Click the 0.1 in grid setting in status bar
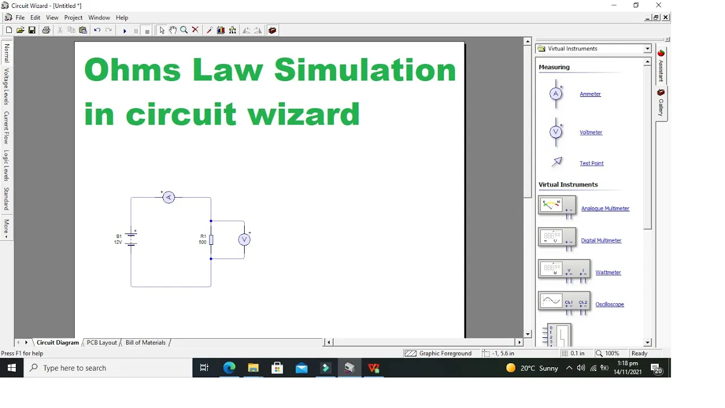The image size is (725, 408). click(573, 354)
